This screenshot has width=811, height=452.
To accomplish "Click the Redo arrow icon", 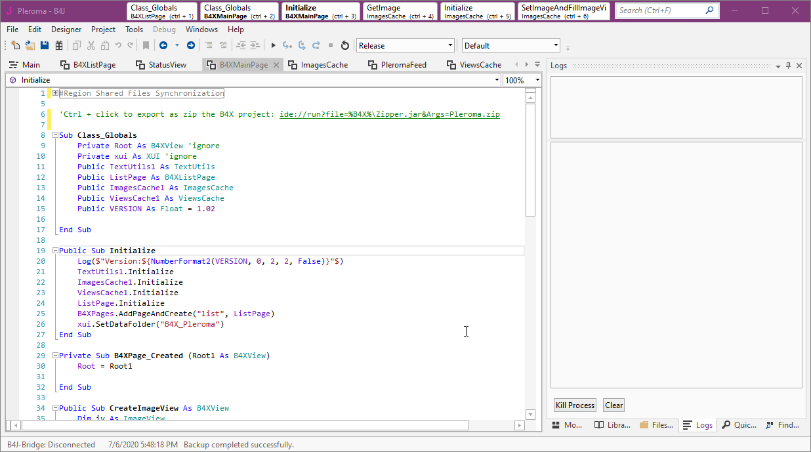I will [x=130, y=45].
